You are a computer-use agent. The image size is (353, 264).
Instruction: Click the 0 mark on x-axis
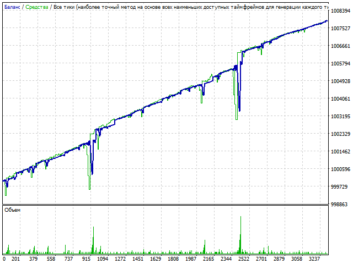tap(4, 258)
